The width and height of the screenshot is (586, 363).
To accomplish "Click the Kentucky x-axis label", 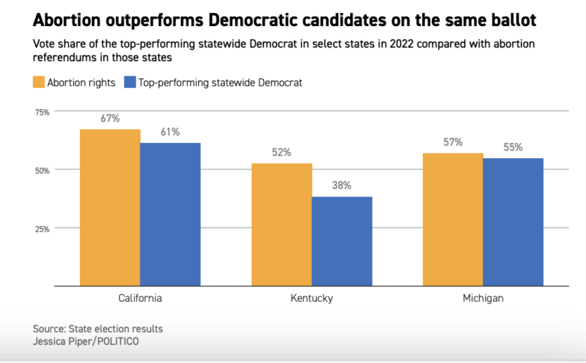I will pos(311,298).
